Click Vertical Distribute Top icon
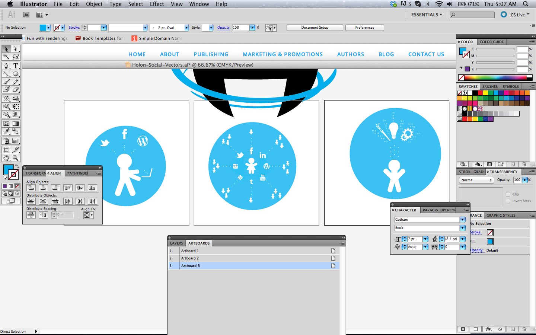Viewport: 536px width, 335px height. click(31, 201)
